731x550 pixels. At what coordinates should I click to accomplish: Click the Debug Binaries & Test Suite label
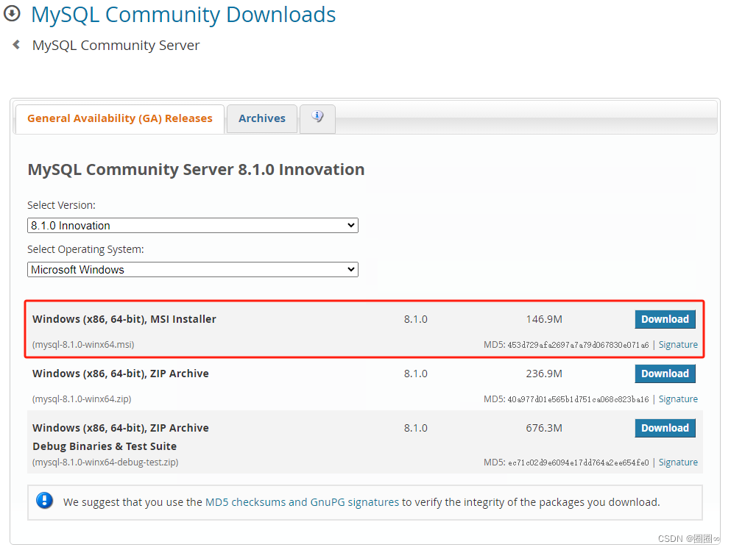[105, 446]
